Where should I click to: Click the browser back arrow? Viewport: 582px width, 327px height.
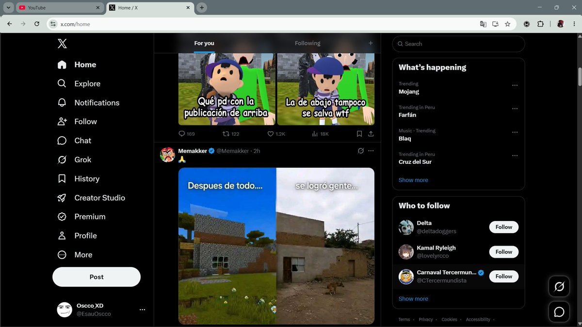10,24
